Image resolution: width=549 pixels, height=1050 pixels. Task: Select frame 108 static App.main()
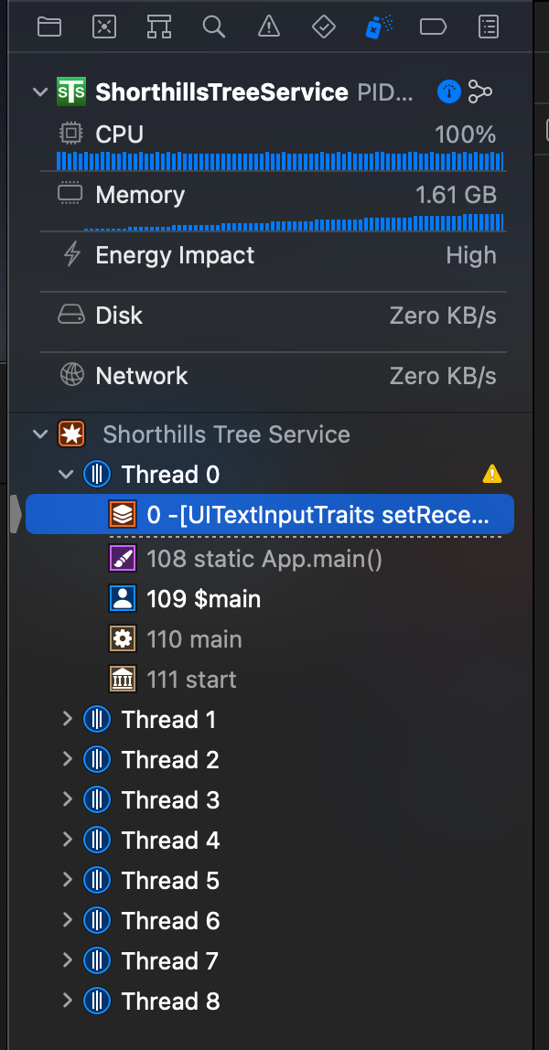264,559
